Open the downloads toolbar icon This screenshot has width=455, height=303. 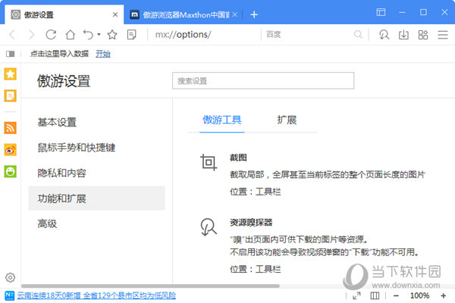(x=403, y=35)
